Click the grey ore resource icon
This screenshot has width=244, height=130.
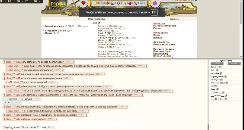tap(113, 3)
